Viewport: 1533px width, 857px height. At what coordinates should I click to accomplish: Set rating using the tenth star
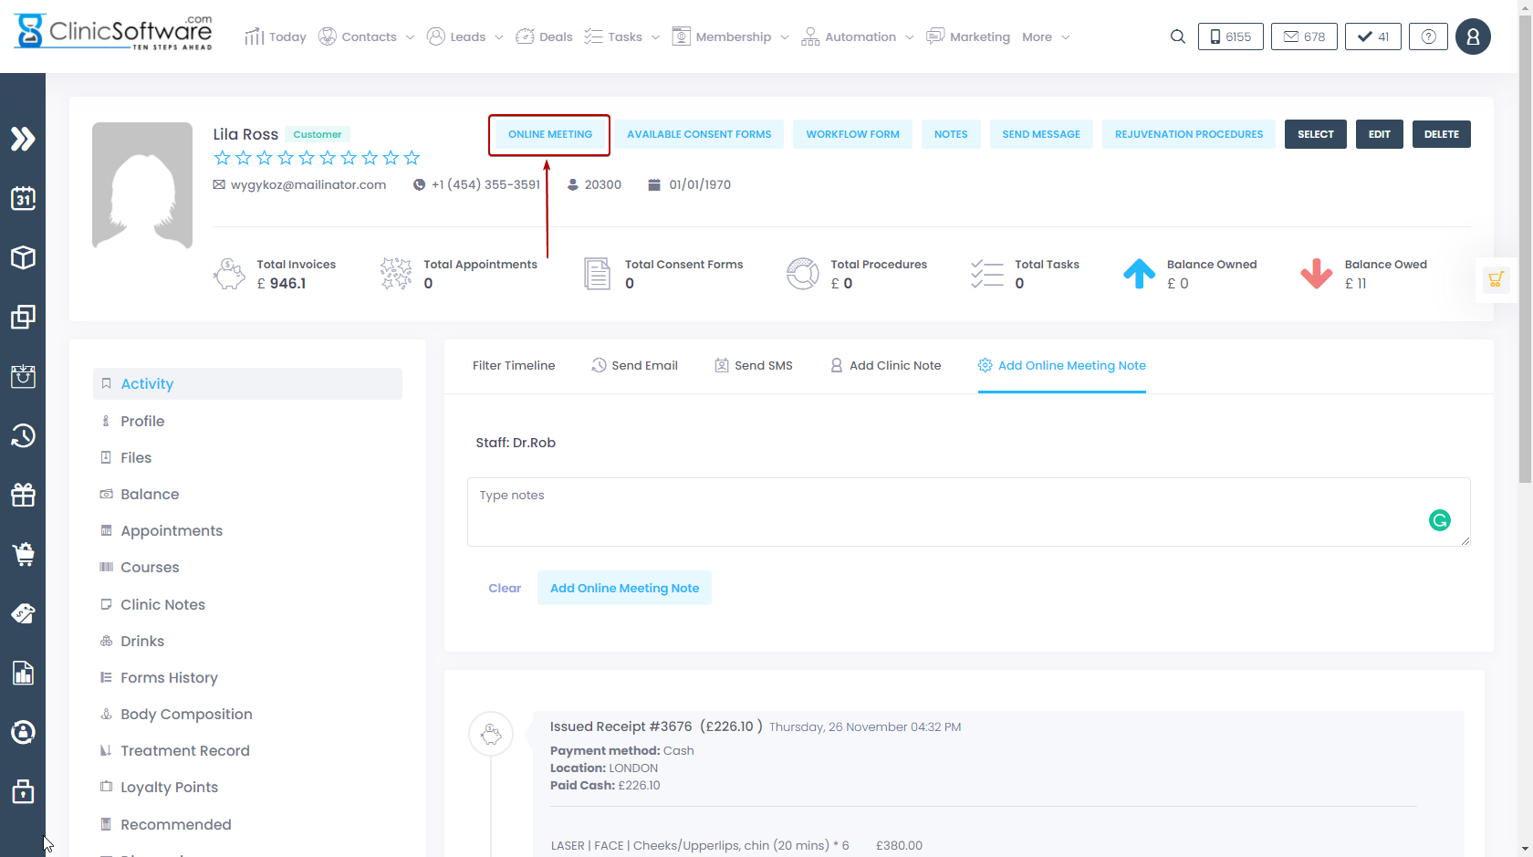pos(412,158)
